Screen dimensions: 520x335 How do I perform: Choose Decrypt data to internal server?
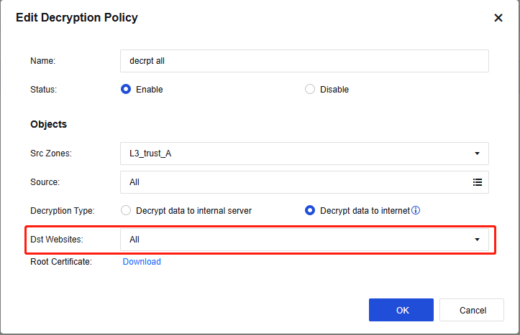pos(126,211)
